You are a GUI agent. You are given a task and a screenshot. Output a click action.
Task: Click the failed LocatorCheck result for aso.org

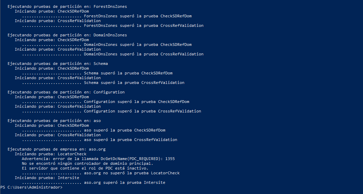click(x=131, y=173)
